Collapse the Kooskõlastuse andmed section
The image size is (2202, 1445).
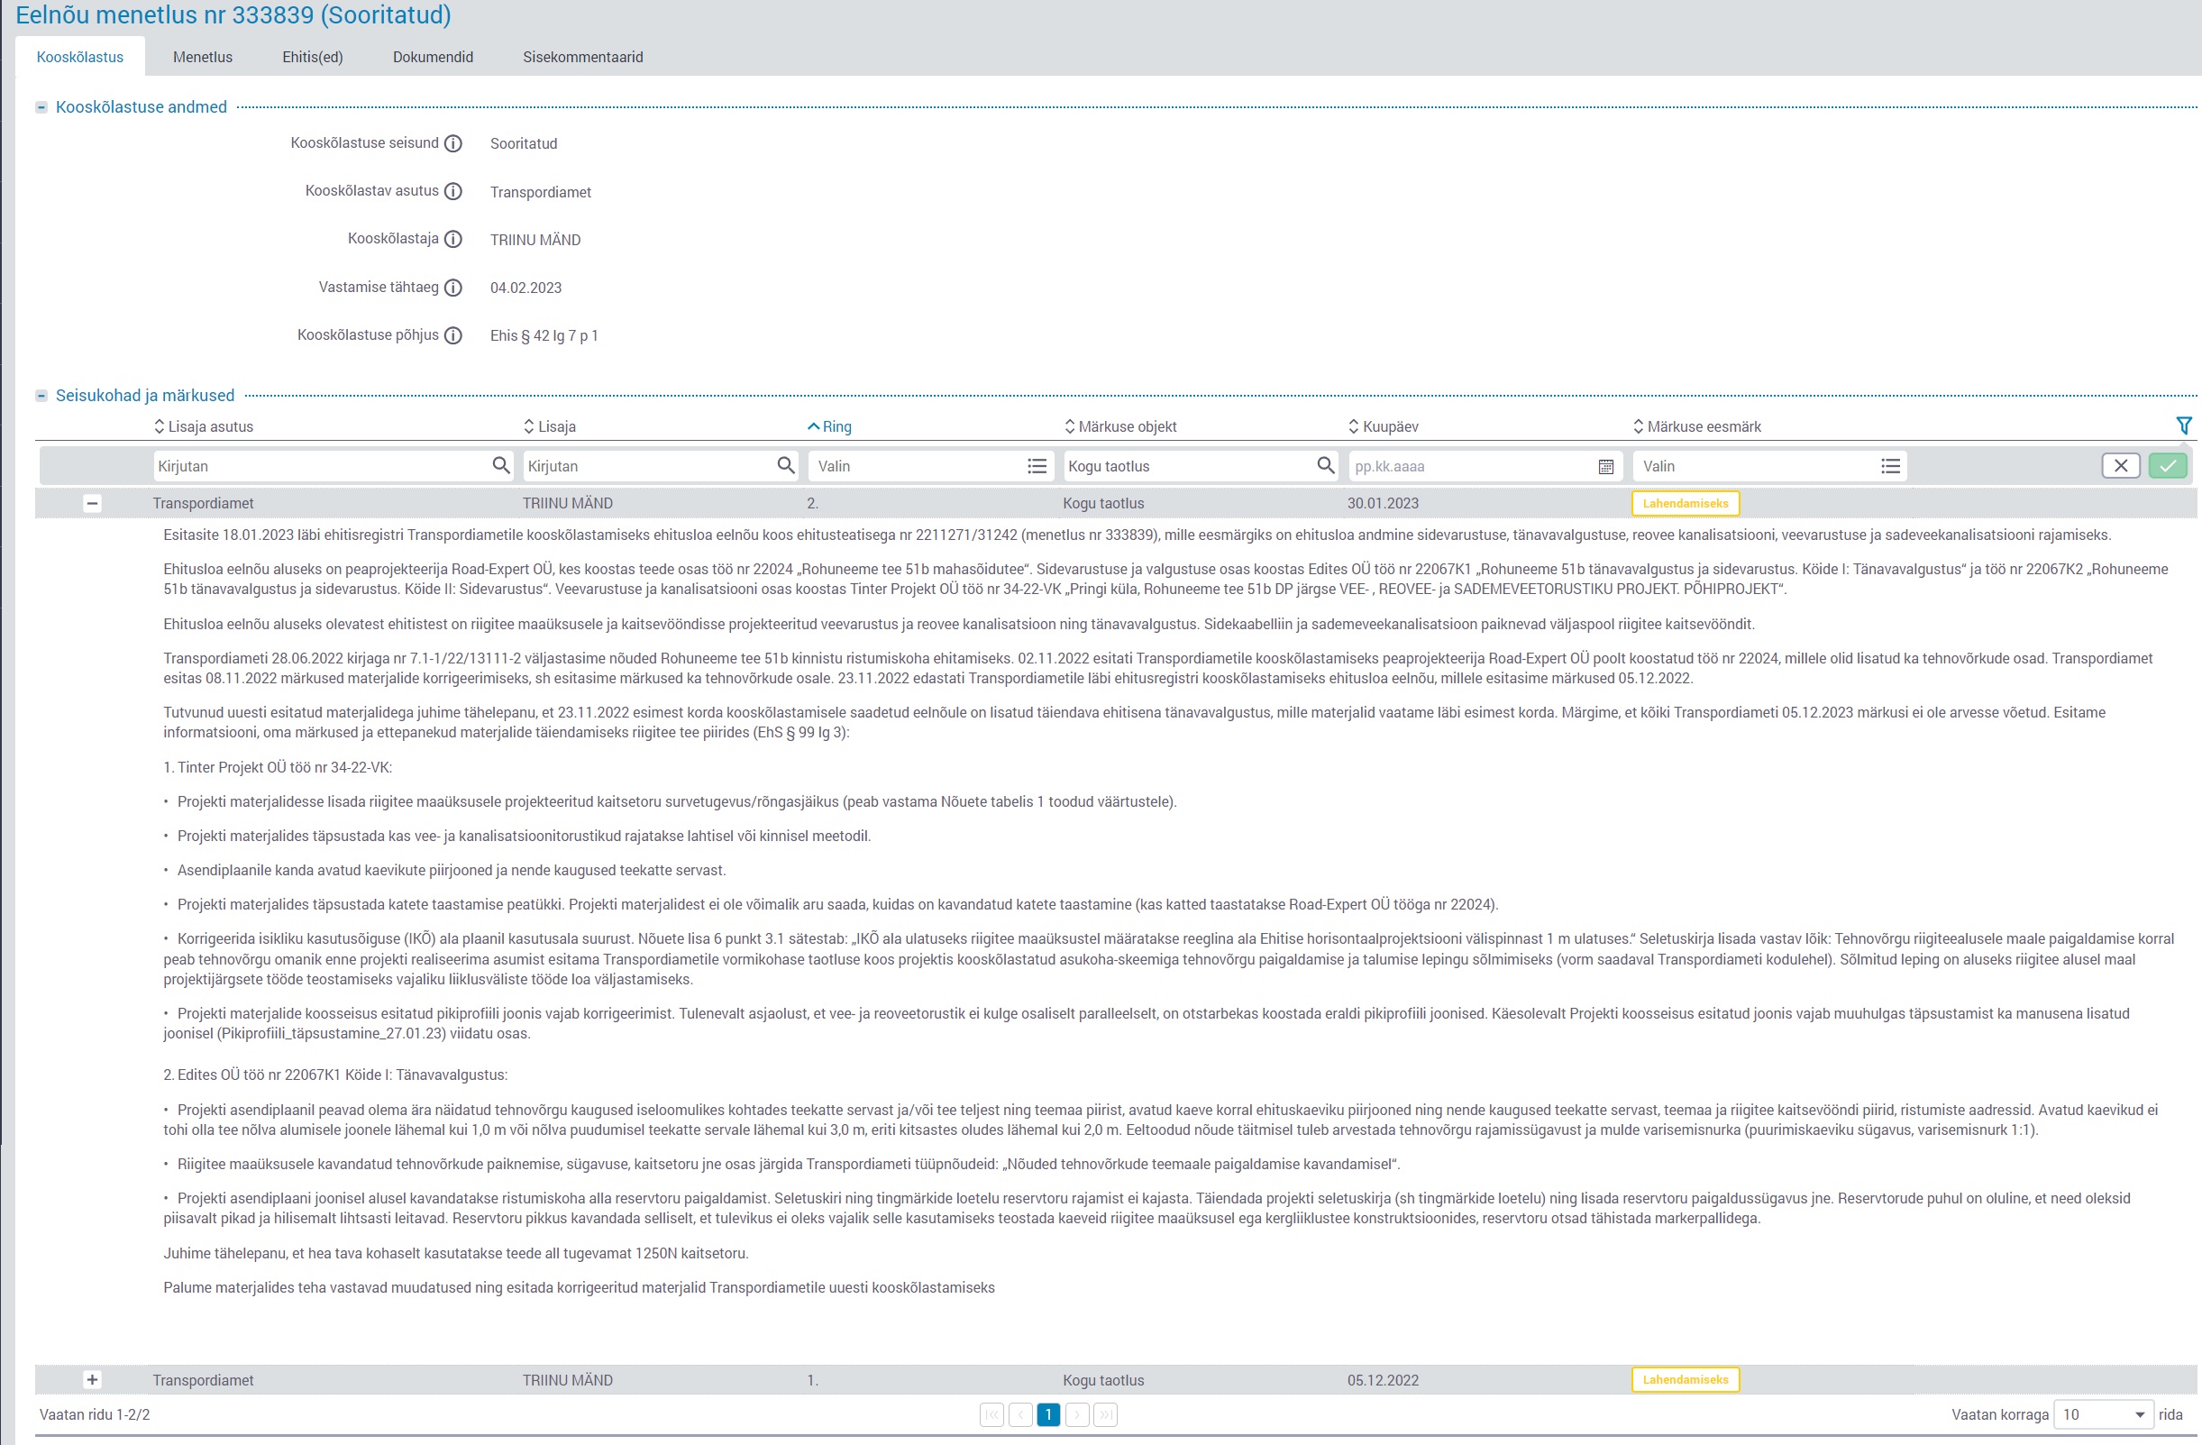click(x=41, y=107)
